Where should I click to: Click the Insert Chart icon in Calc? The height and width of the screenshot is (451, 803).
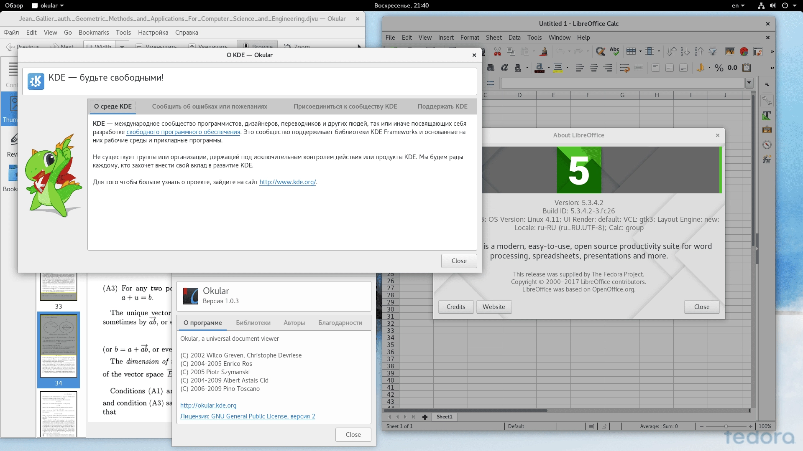(x=744, y=51)
